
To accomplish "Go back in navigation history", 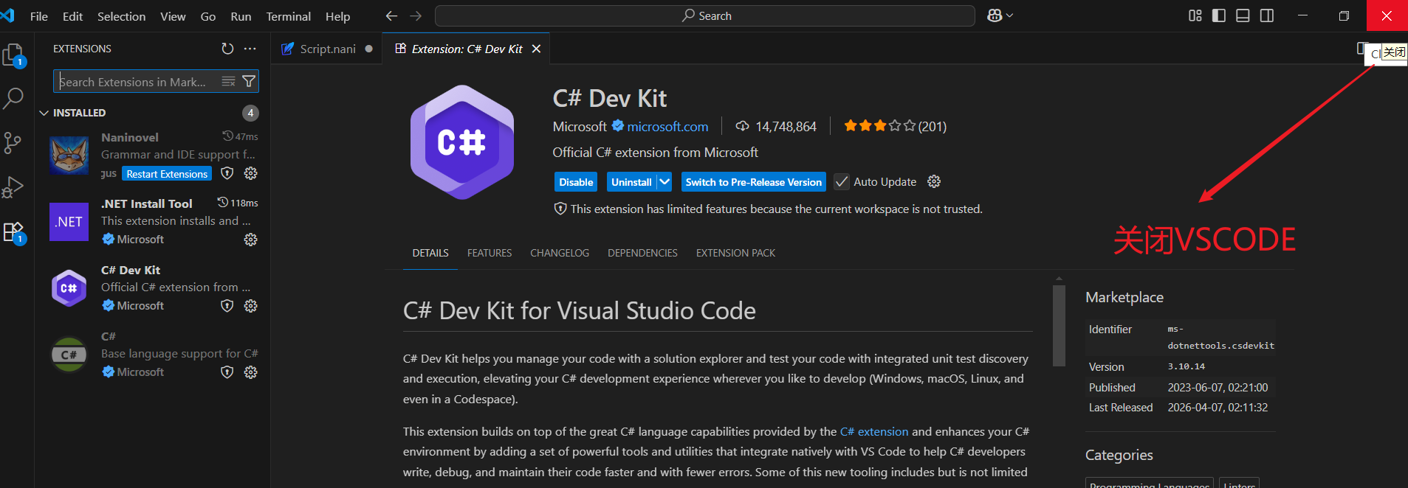I will pyautogui.click(x=391, y=15).
